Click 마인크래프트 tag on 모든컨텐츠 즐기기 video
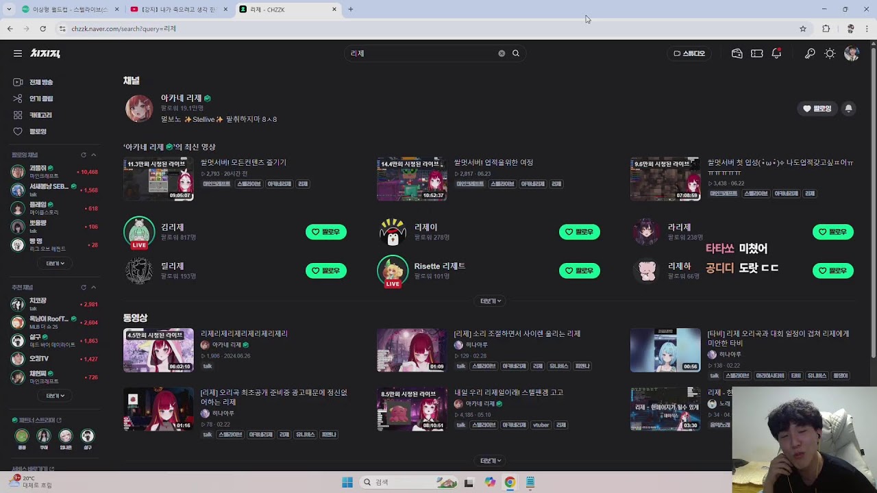Image resolution: width=877 pixels, height=493 pixels. [217, 184]
